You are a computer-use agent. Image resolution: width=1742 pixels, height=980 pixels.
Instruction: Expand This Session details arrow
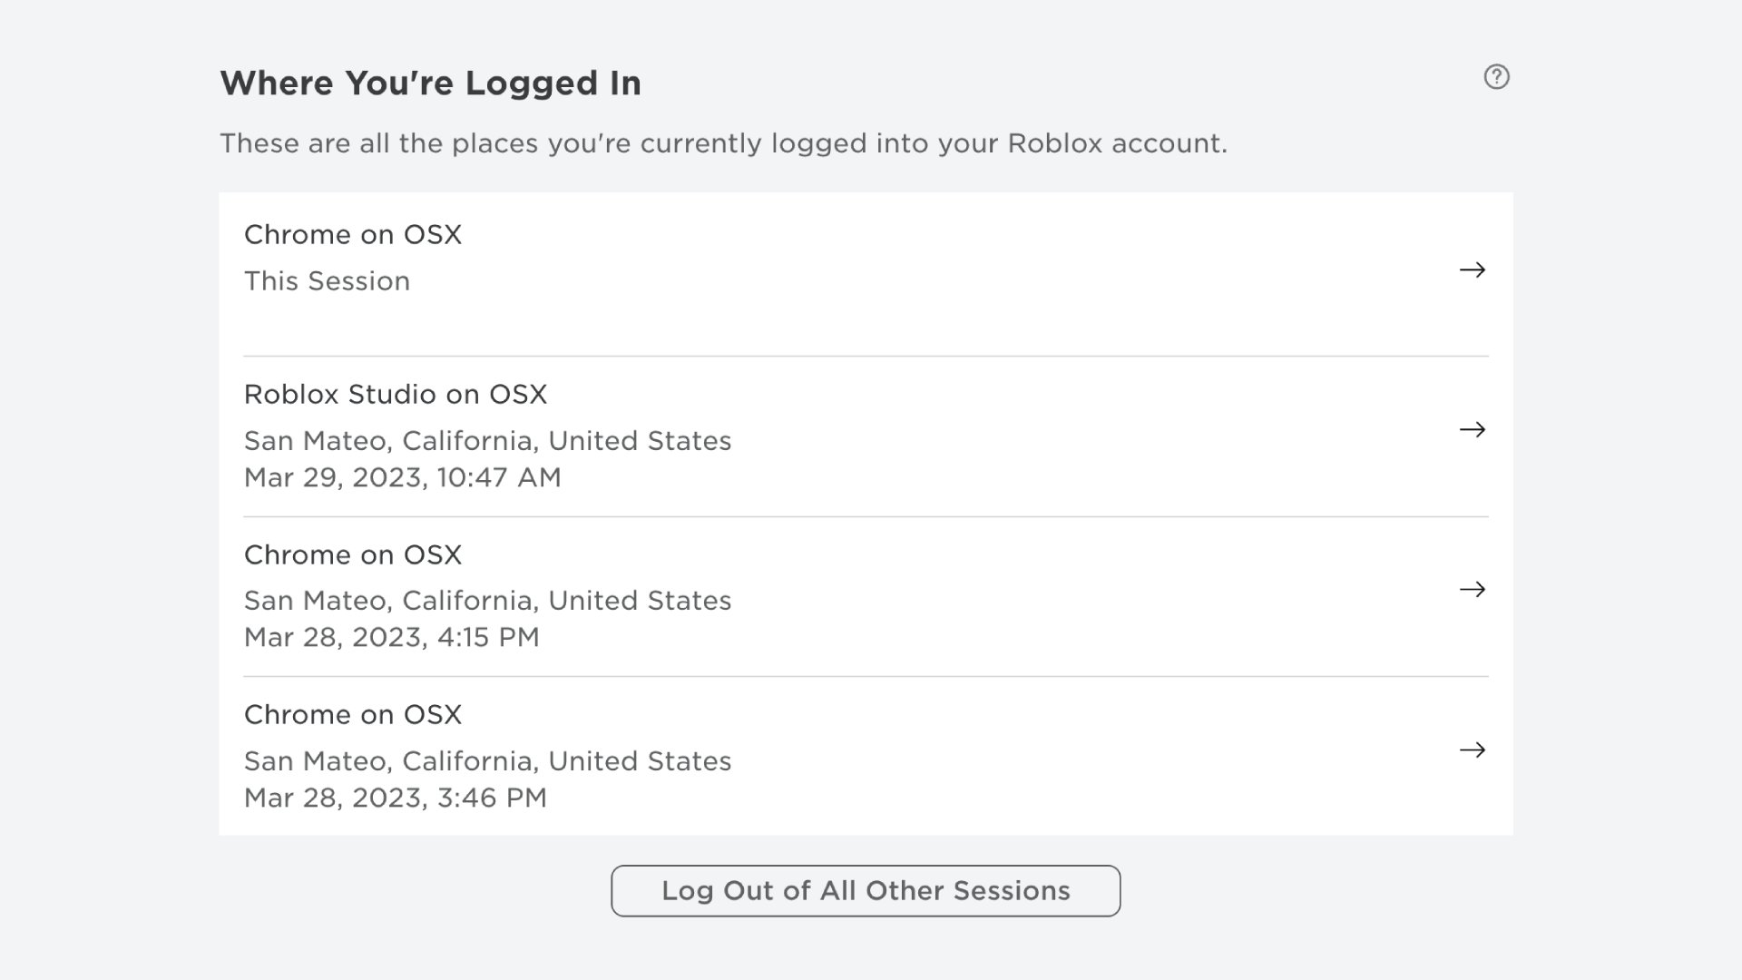pos(1472,268)
